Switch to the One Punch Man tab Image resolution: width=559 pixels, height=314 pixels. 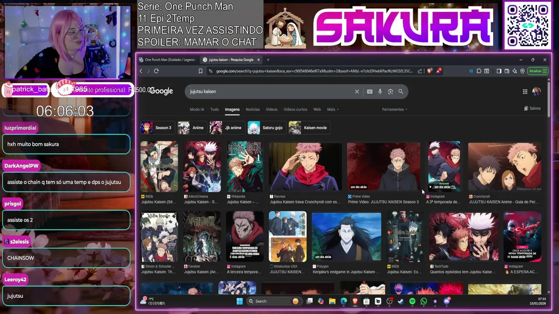tap(167, 60)
